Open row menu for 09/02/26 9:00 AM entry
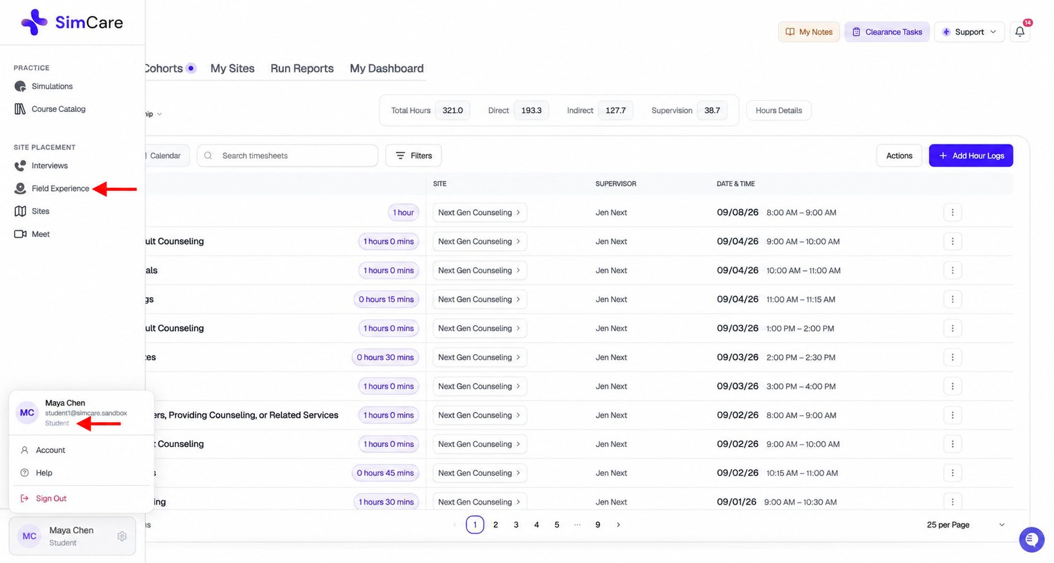The height and width of the screenshot is (563, 1054). point(953,444)
